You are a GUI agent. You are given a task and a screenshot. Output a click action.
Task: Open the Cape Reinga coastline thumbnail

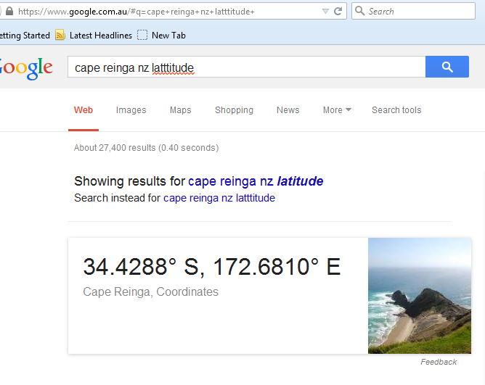pos(420,296)
